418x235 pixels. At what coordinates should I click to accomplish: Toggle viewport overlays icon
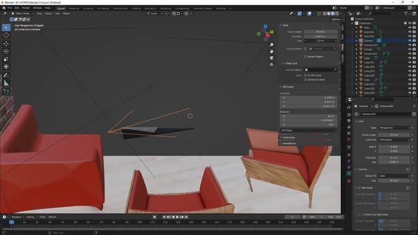tap(309, 13)
